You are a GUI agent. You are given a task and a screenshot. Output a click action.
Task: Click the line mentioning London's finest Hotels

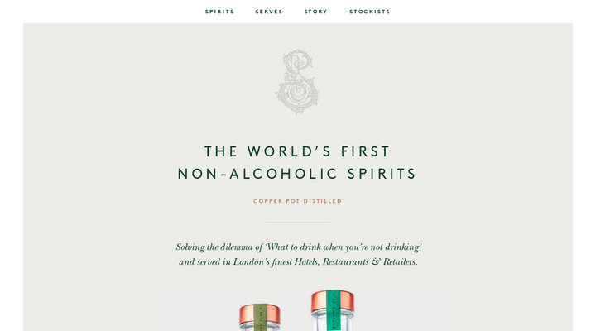pos(298,262)
